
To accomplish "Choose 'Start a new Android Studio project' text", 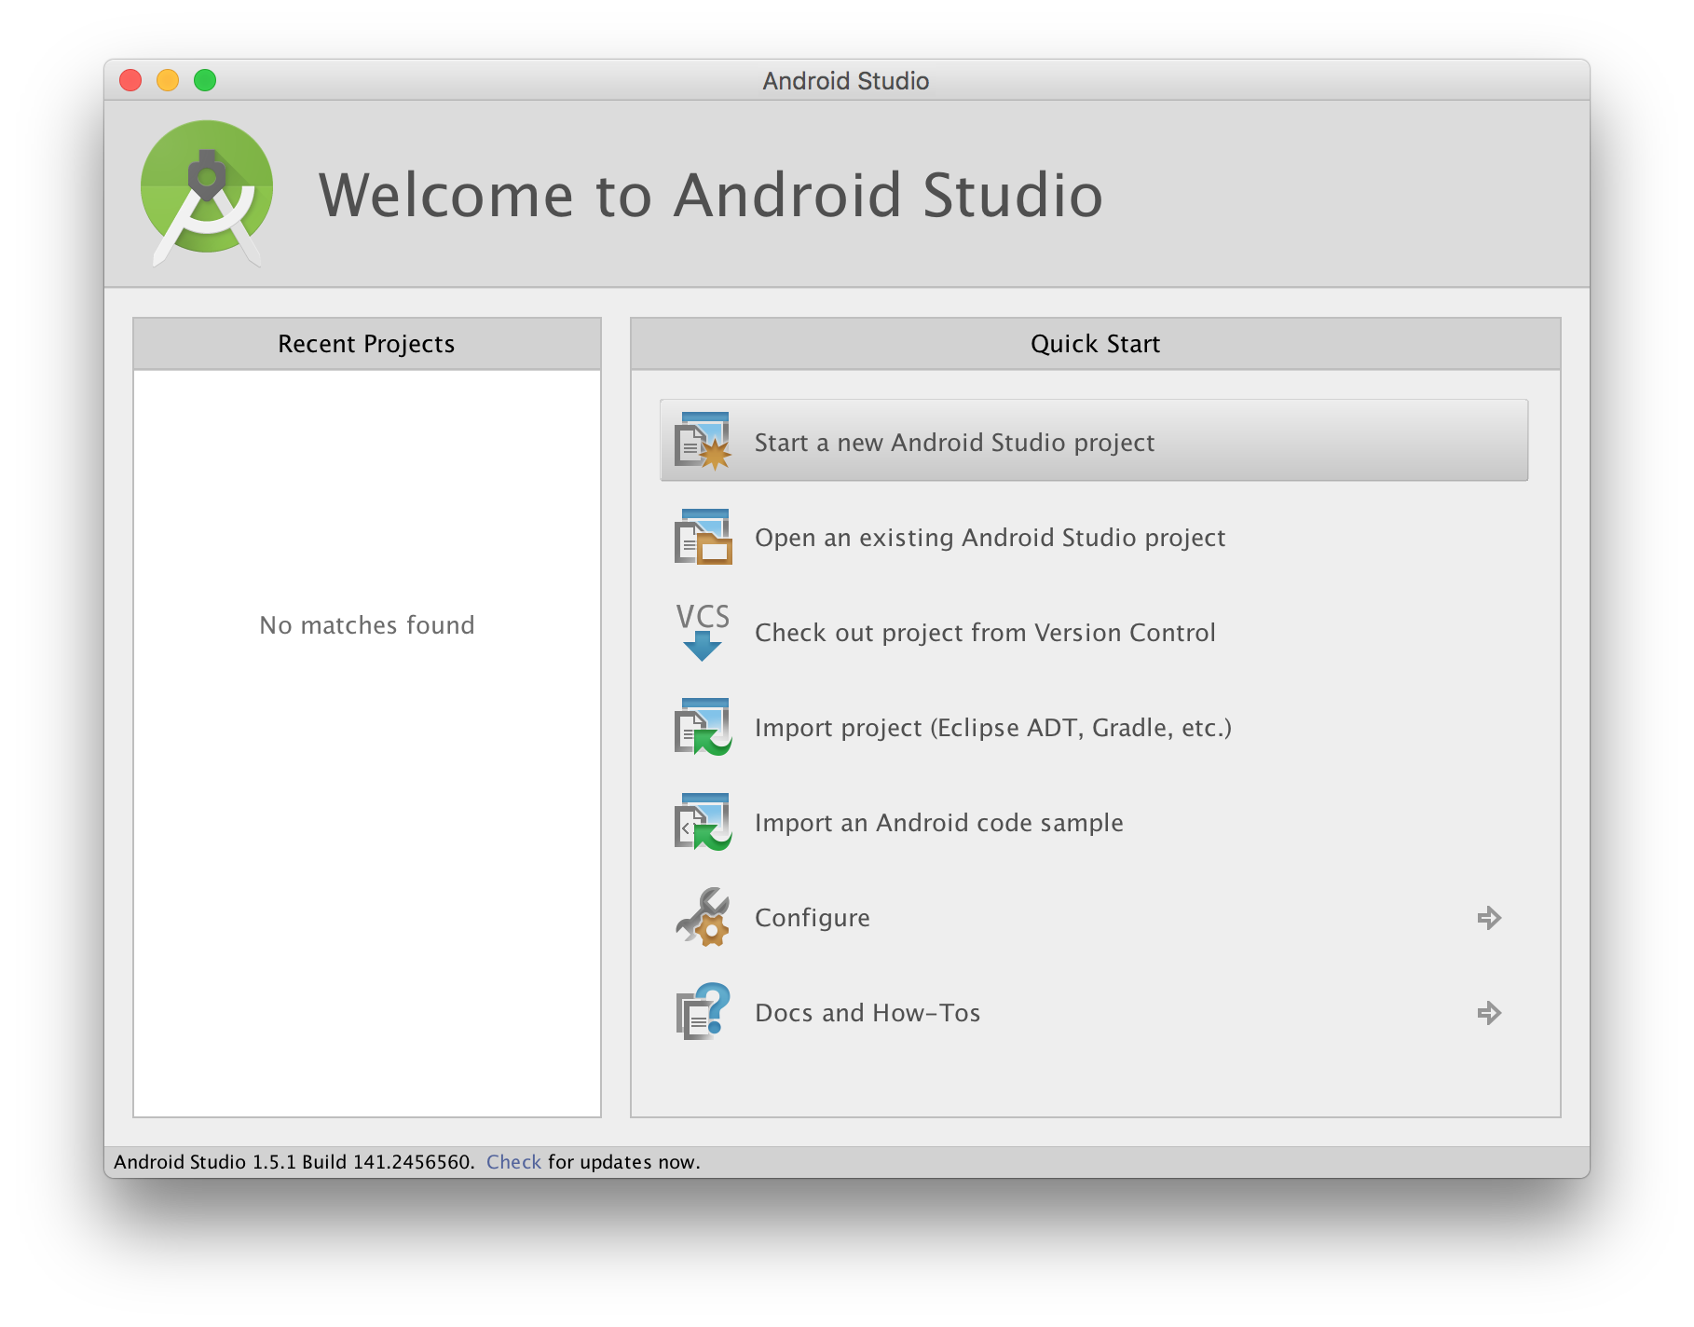I will click(x=954, y=443).
